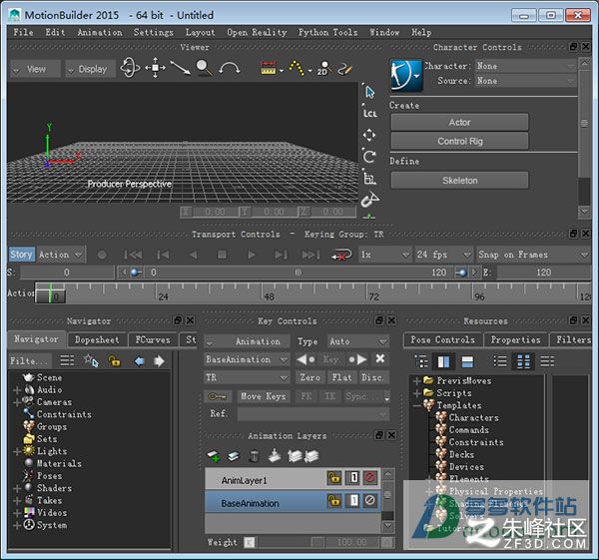
Task: Click the Navigator list options icon
Action: click(67, 360)
